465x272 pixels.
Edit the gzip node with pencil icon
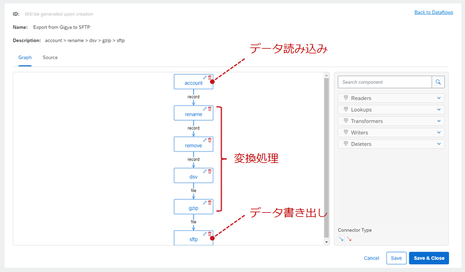coord(205,203)
